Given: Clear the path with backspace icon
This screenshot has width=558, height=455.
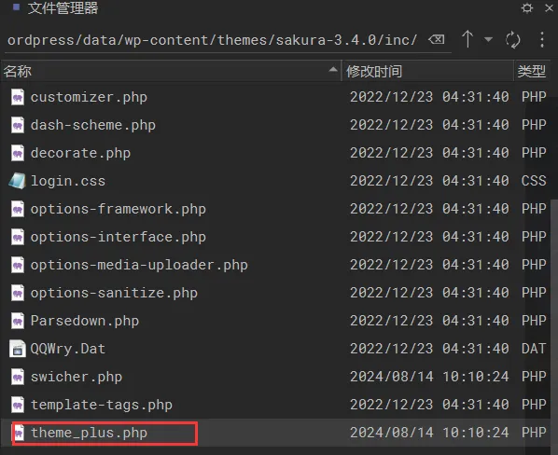Looking at the screenshot, I should (437, 39).
